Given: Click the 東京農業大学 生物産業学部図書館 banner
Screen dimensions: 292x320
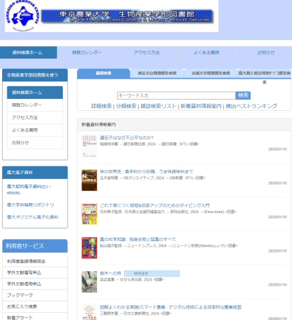Looking at the screenshot, I should click(x=127, y=16).
